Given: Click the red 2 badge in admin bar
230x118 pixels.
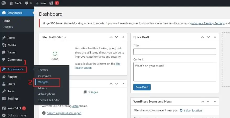Looking at the screenshot, I should (57, 3).
